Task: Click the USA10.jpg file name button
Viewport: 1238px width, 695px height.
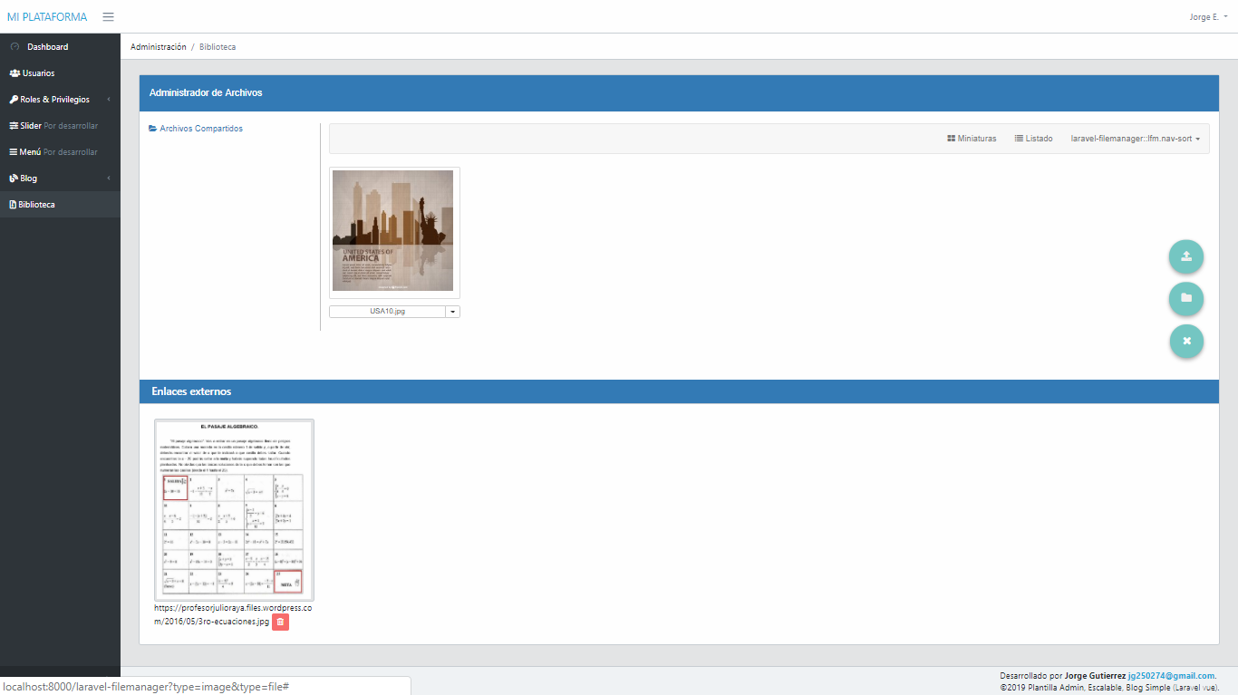Action: (387, 312)
